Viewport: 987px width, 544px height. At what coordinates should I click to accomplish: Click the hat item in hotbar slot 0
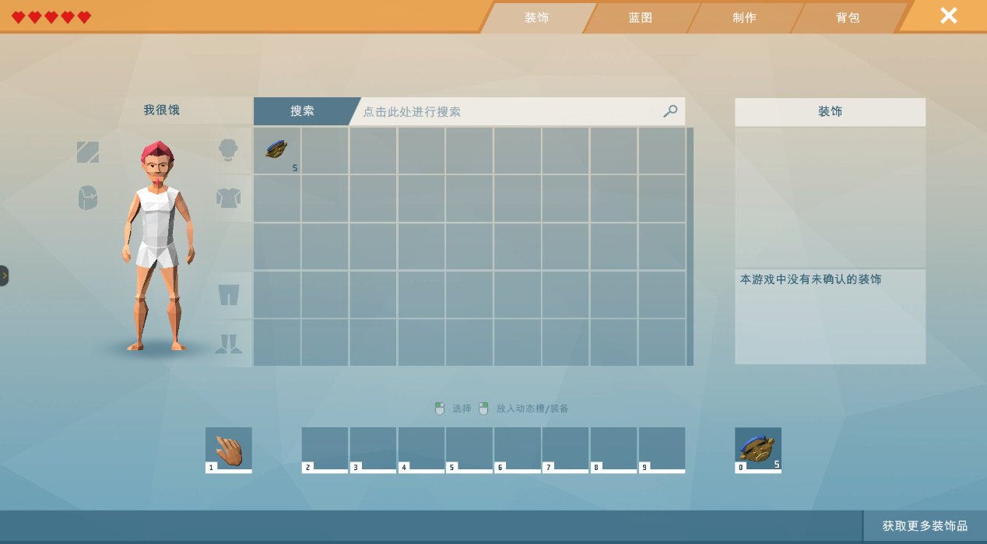pos(757,449)
